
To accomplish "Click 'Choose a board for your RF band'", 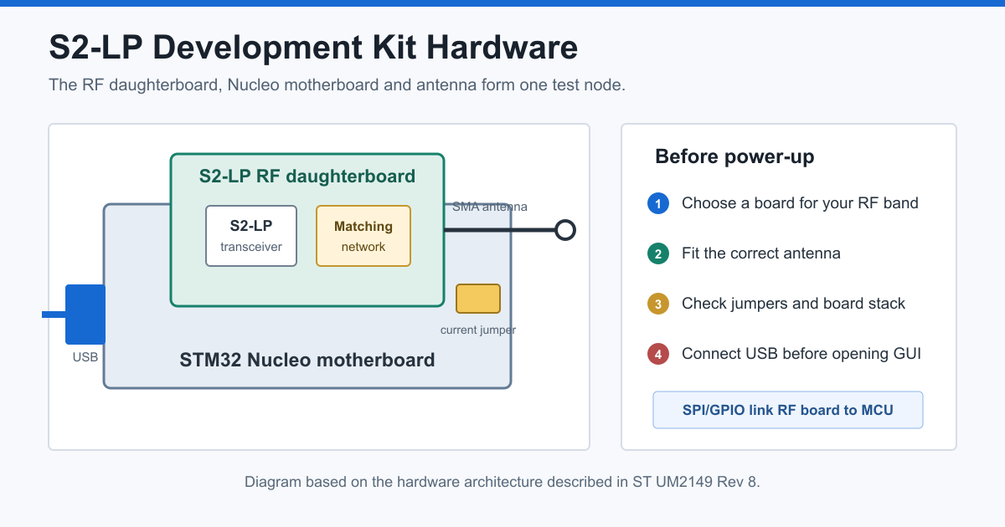I will pyautogui.click(x=800, y=203).
